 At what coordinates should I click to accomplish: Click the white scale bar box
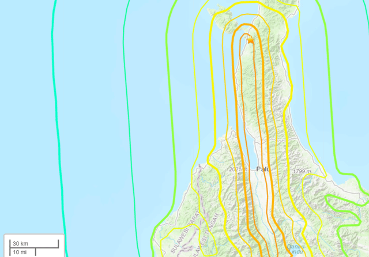pyautogui.click(x=34, y=245)
